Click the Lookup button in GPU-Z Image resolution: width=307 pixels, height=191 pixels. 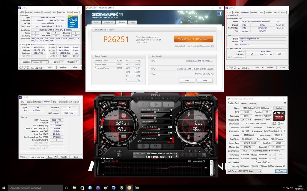[x=279, y=108]
